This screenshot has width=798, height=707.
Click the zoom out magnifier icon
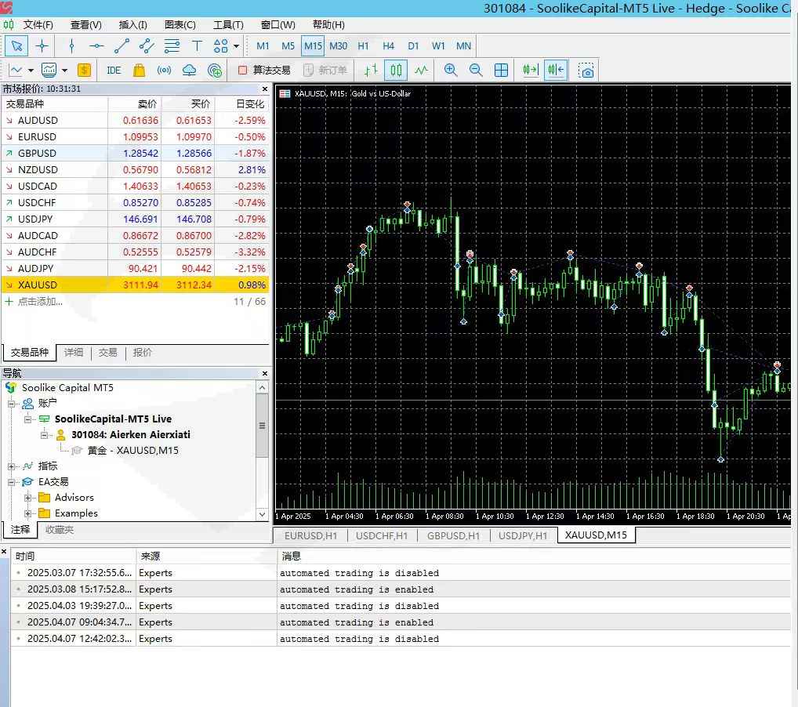476,70
